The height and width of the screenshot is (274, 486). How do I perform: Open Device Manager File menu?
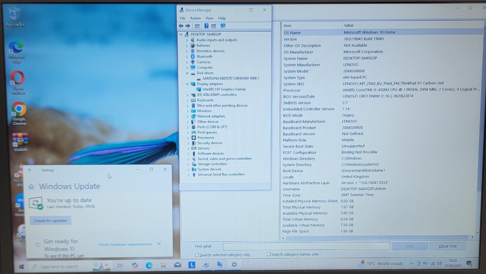click(183, 18)
